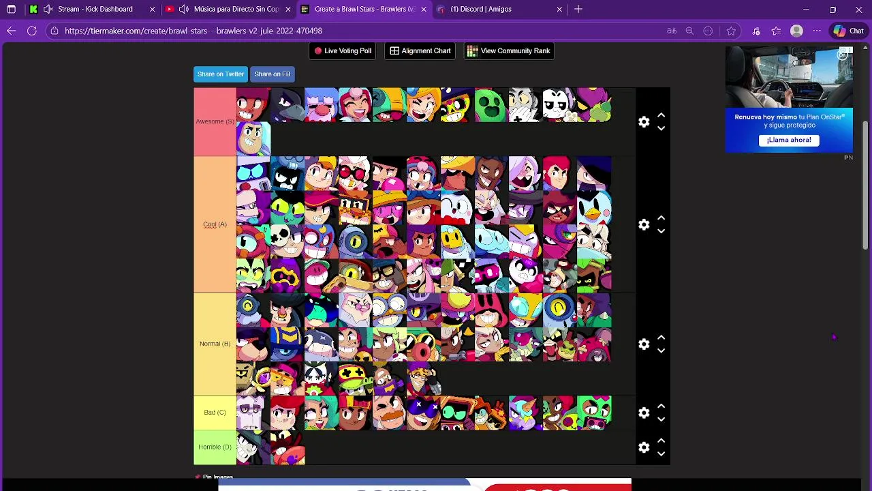Open the tab actions menu
Screen dimensions: 872x491
coord(12,9)
